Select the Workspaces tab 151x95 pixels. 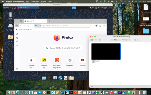click(126, 40)
